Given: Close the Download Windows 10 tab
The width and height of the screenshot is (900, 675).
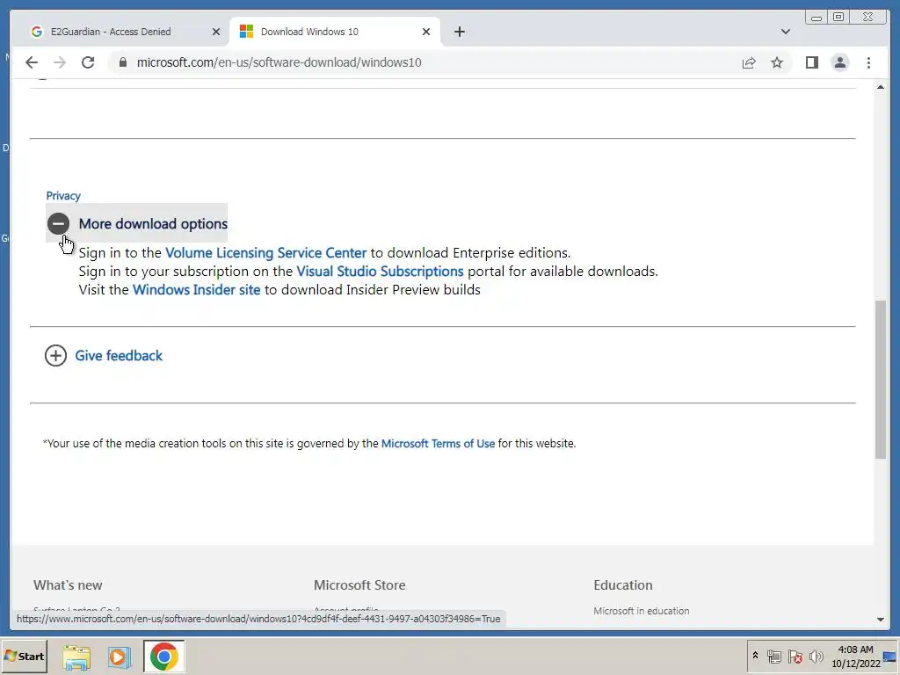Looking at the screenshot, I should [x=426, y=32].
